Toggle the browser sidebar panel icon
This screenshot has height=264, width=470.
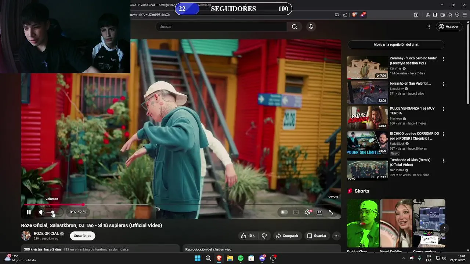[x=435, y=15]
